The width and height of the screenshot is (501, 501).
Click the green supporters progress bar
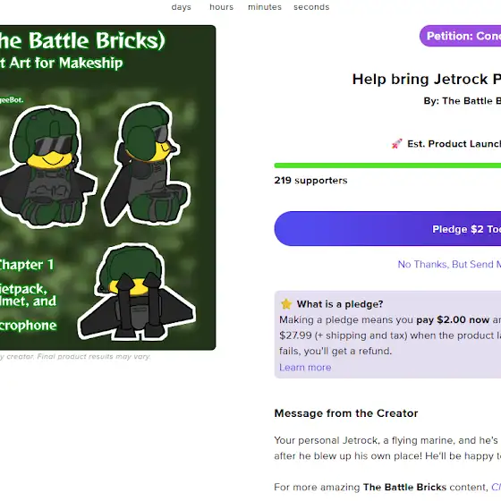pyautogui.click(x=387, y=166)
